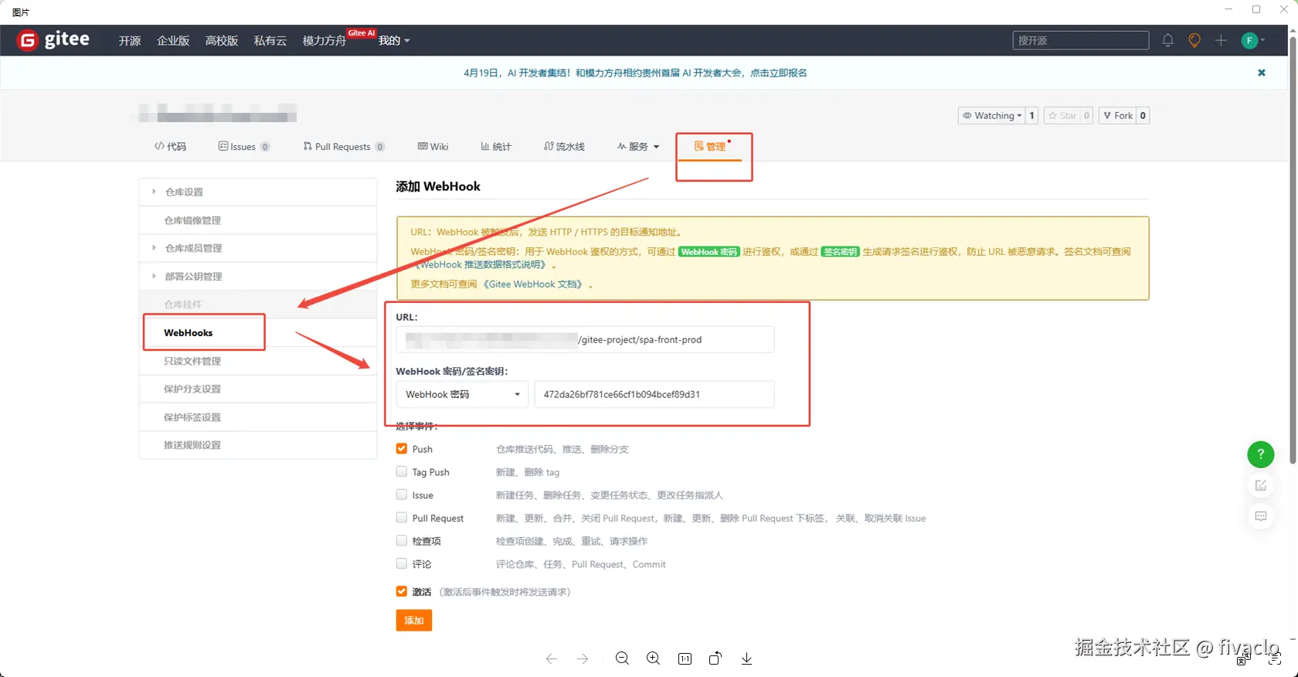Expand the 服务 dropdown tab
The image size is (1298, 677).
point(638,146)
